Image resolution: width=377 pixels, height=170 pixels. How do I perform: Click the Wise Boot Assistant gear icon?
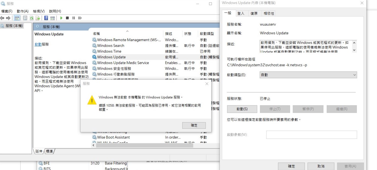pos(94,137)
